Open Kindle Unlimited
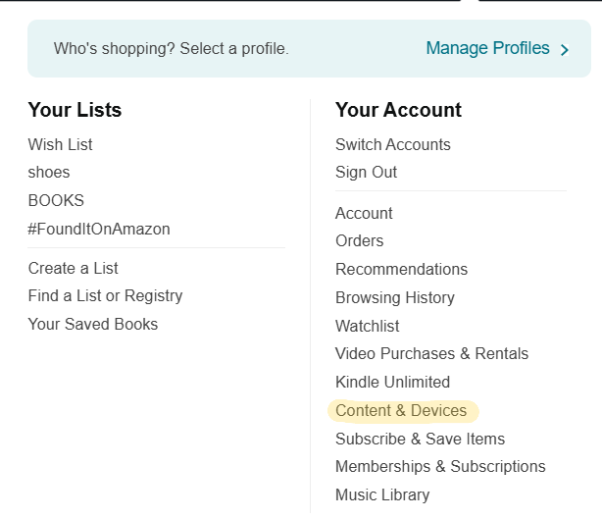This screenshot has width=602, height=519. click(393, 382)
